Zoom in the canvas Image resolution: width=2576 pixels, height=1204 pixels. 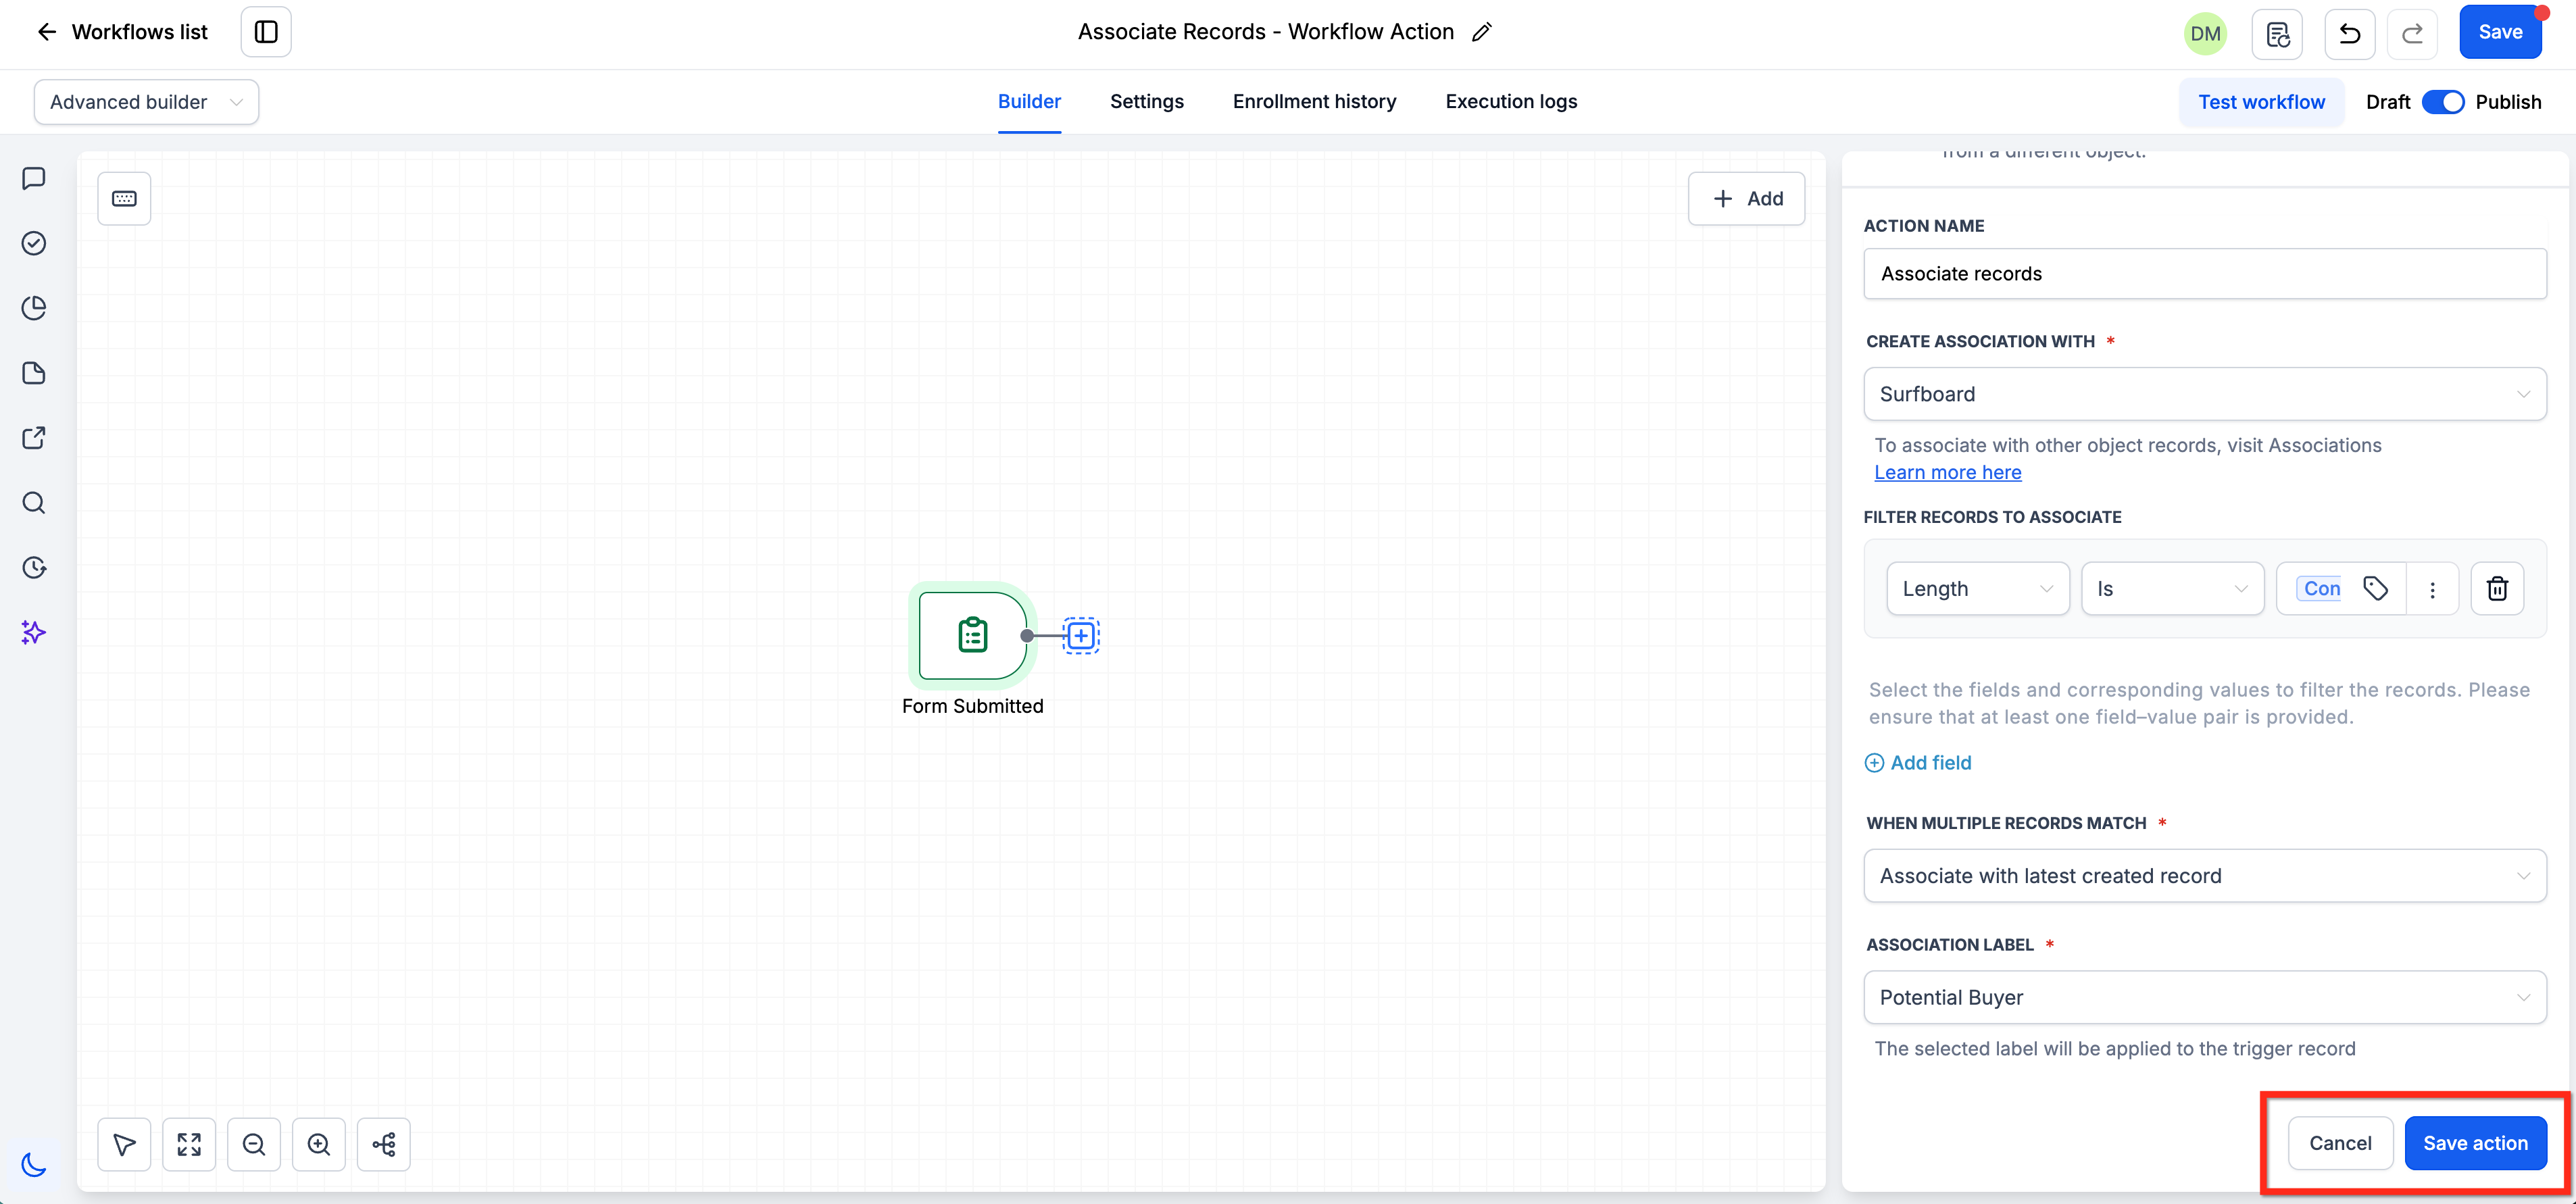319,1144
